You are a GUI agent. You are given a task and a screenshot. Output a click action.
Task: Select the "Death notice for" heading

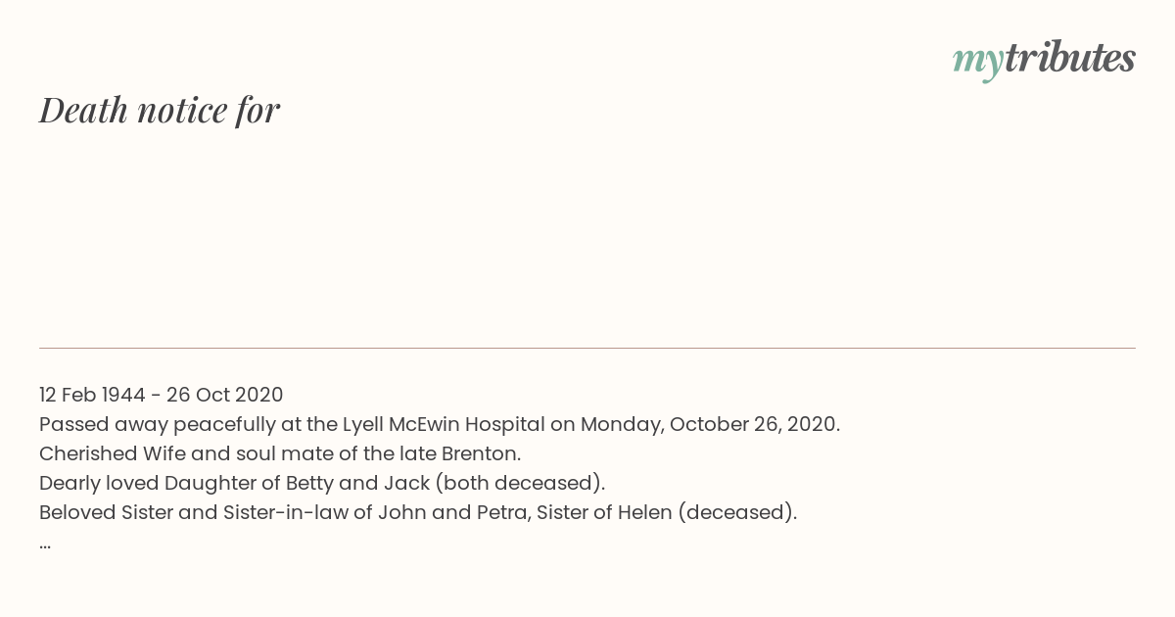tap(160, 110)
